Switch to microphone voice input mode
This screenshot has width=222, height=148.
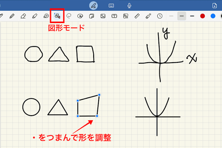coord(129,5)
